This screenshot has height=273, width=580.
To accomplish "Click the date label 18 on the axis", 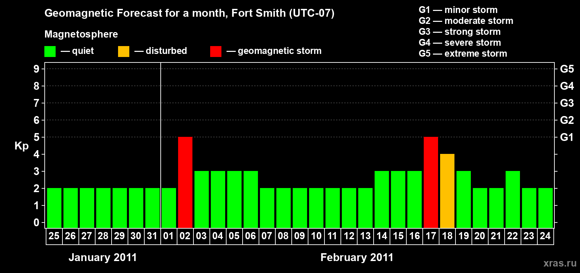I will tap(447, 236).
